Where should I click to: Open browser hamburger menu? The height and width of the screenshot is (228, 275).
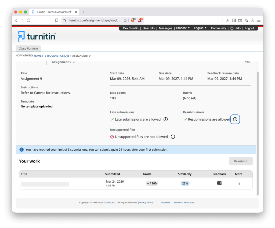coord(259,20)
